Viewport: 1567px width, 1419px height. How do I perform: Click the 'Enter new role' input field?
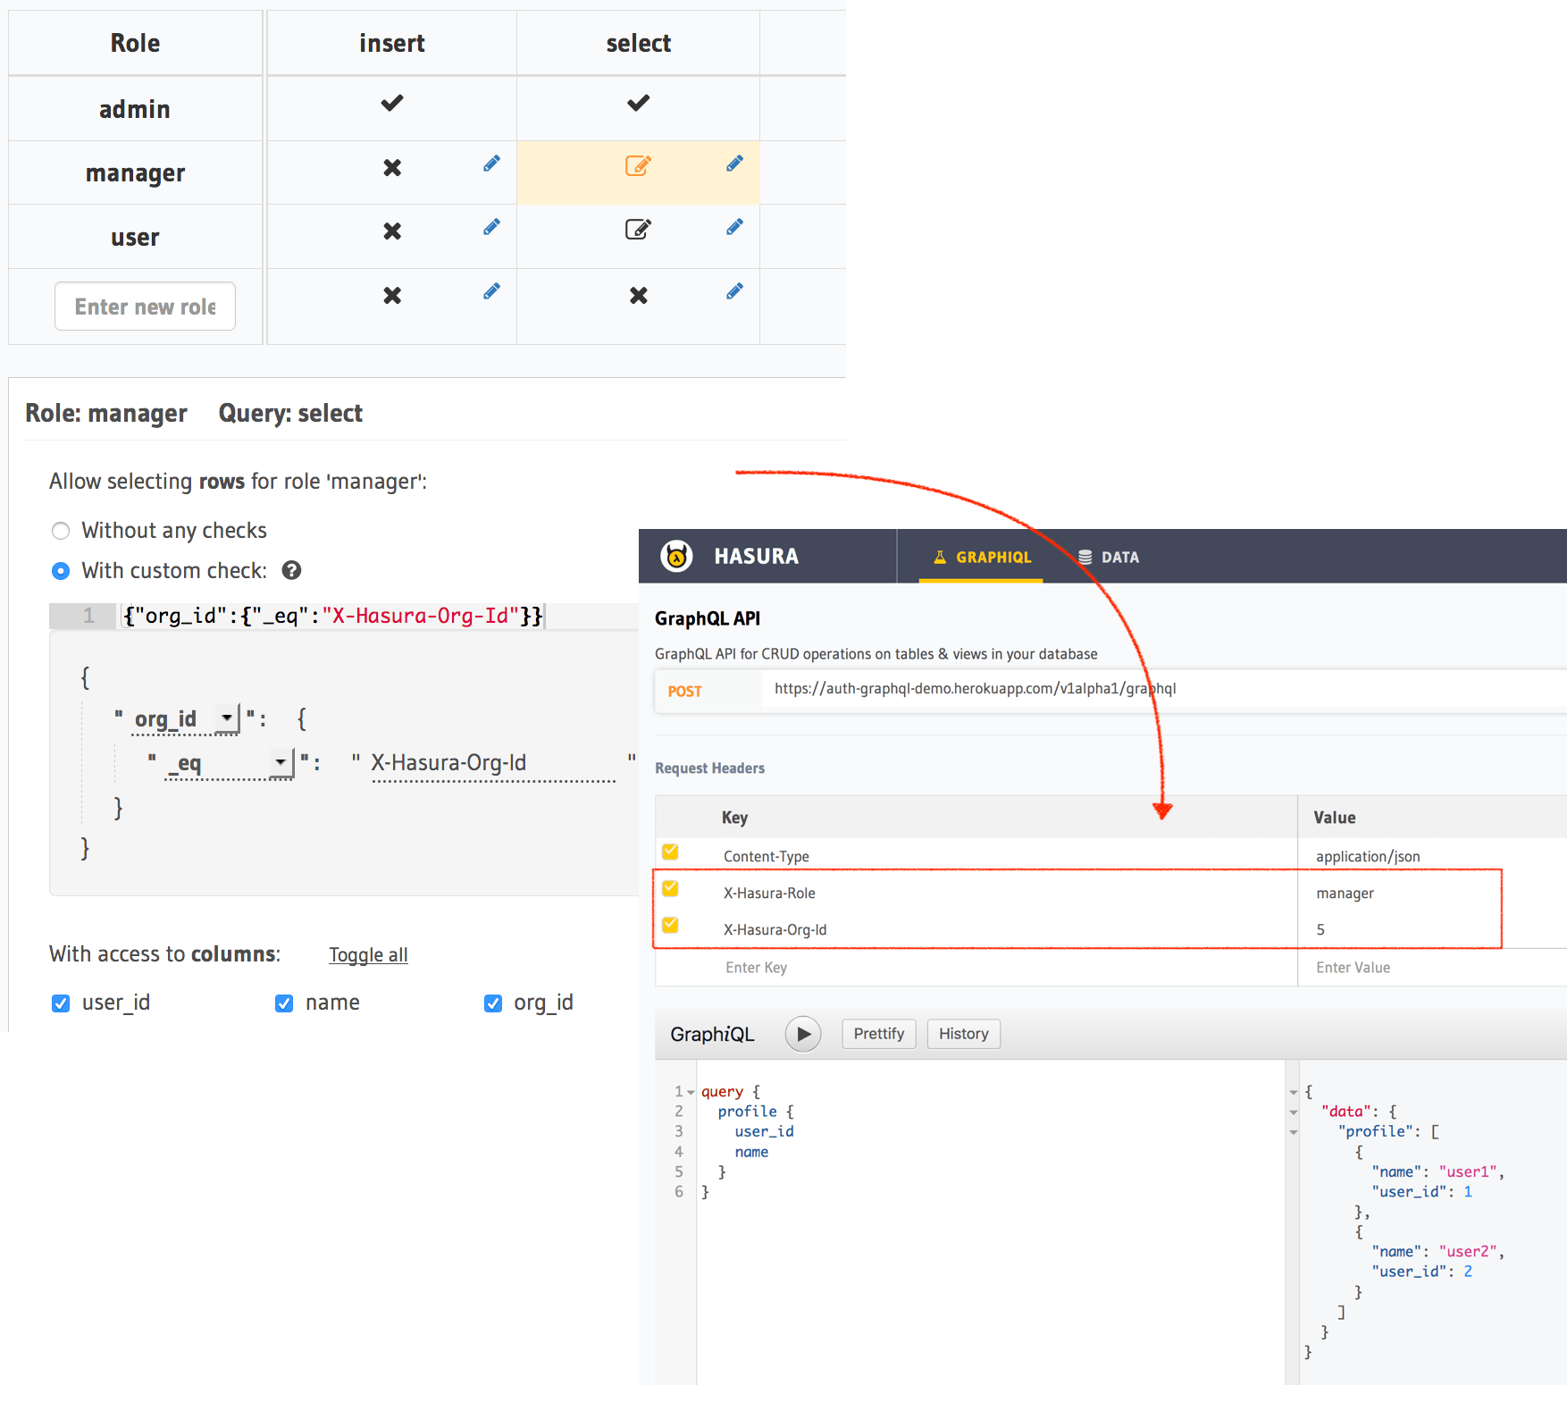pos(145,306)
